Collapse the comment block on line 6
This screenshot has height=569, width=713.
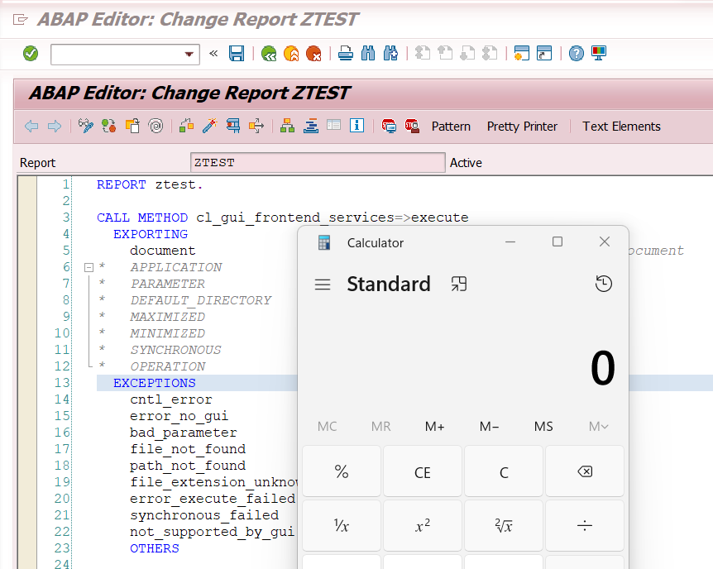[x=89, y=267]
